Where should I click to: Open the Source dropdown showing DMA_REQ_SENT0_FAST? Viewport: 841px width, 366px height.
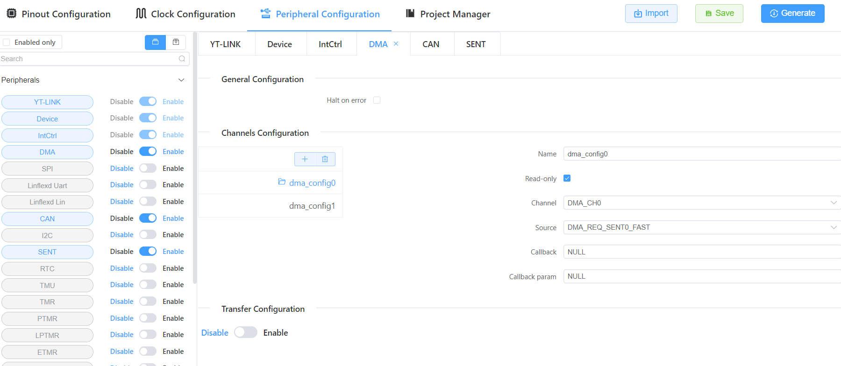pyautogui.click(x=701, y=227)
